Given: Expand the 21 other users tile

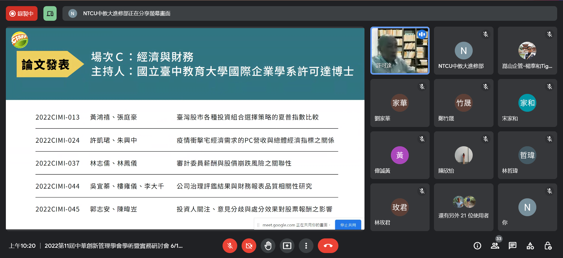Looking at the screenshot, I should pyautogui.click(x=463, y=207).
